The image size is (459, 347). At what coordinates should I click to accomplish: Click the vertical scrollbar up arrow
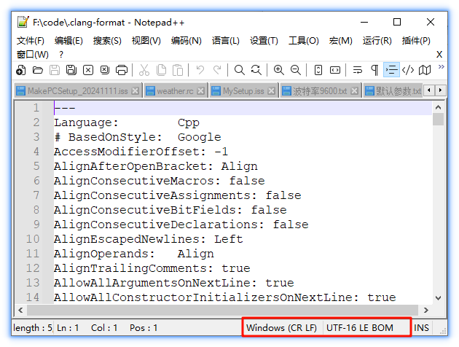coord(438,107)
